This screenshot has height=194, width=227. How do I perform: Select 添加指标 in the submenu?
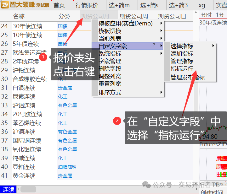click(190, 54)
